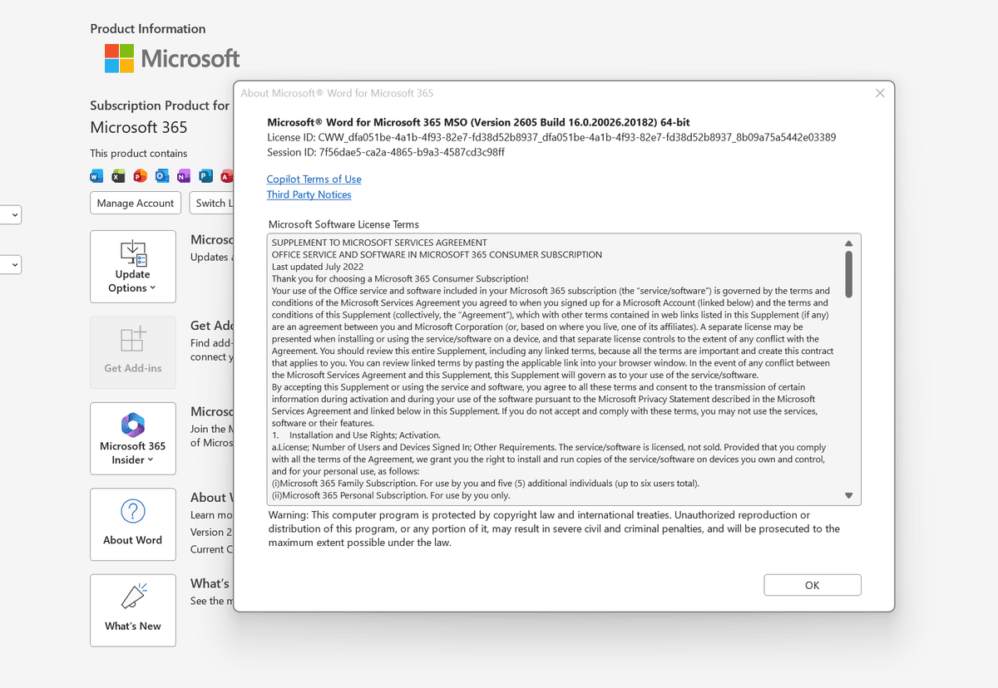The height and width of the screenshot is (688, 998).
Task: Click the OneNote app icon
Action: point(183,176)
